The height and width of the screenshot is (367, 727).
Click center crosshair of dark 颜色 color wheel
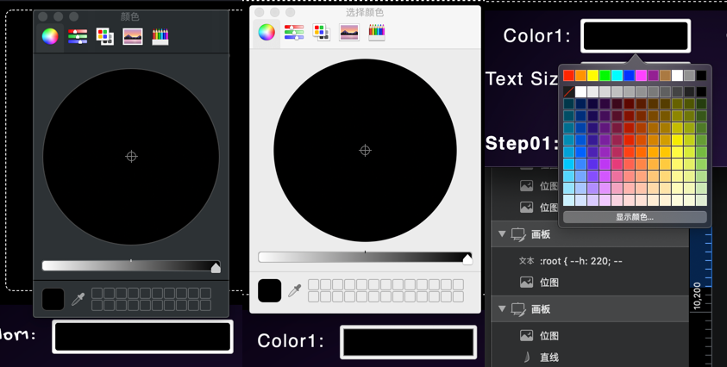click(131, 157)
